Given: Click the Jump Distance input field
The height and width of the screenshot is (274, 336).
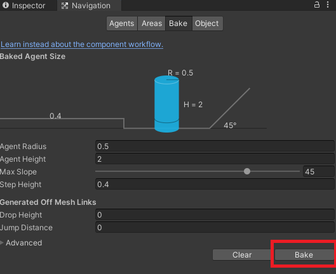Looking at the screenshot, I should (x=215, y=227).
